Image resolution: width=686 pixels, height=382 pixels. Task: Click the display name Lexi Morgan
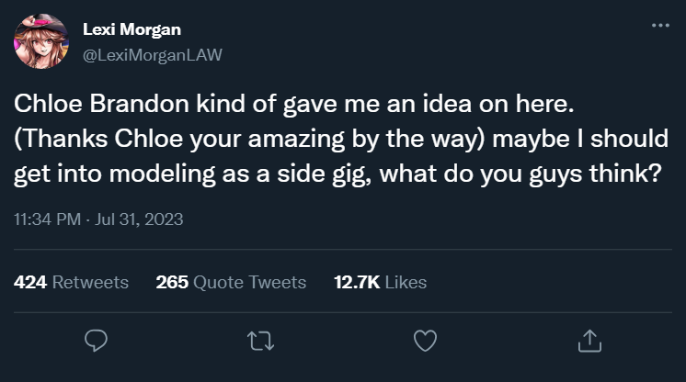131,29
